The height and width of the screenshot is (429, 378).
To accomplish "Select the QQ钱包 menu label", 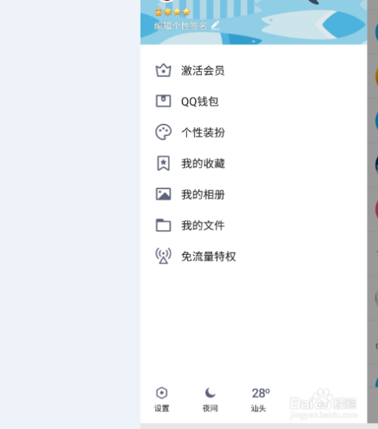I will [200, 101].
